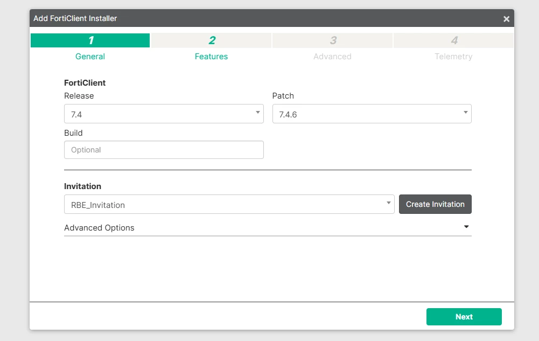This screenshot has width=539, height=341.
Task: Click the Build optional input field
Action: 164,150
